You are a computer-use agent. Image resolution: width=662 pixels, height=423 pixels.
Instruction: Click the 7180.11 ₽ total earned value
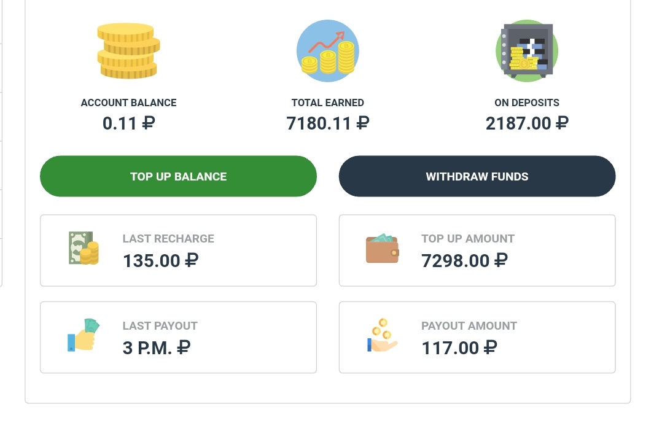tap(327, 123)
